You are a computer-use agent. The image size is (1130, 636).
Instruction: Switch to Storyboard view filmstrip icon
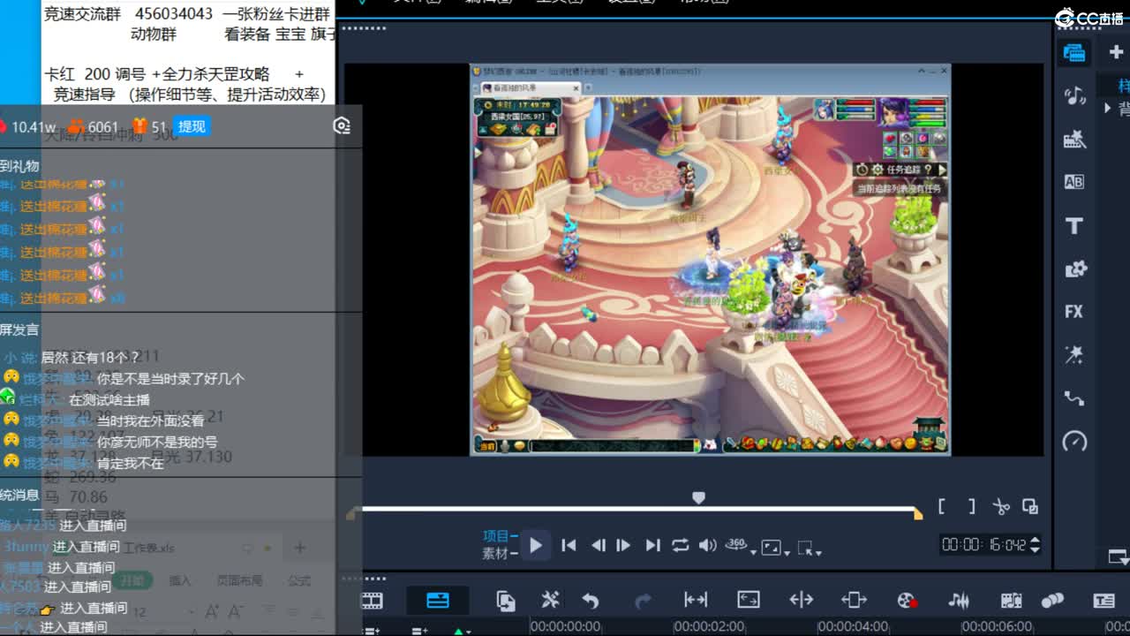click(373, 601)
